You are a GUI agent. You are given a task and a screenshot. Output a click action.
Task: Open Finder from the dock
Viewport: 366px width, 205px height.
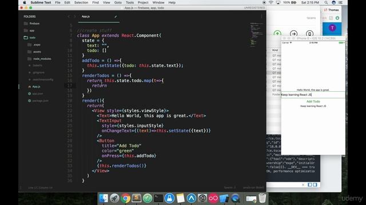click(x=104, y=198)
